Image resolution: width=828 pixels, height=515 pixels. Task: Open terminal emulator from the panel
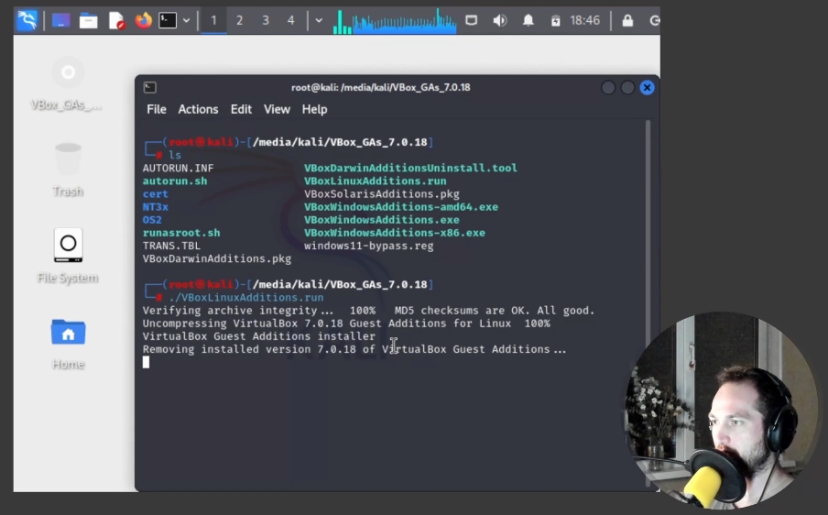[168, 20]
